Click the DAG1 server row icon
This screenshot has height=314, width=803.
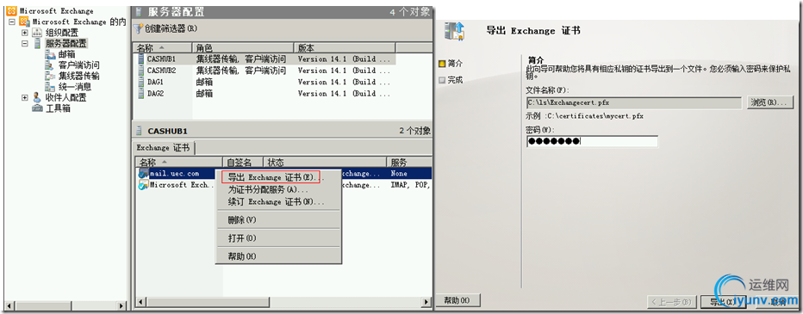[x=140, y=82]
